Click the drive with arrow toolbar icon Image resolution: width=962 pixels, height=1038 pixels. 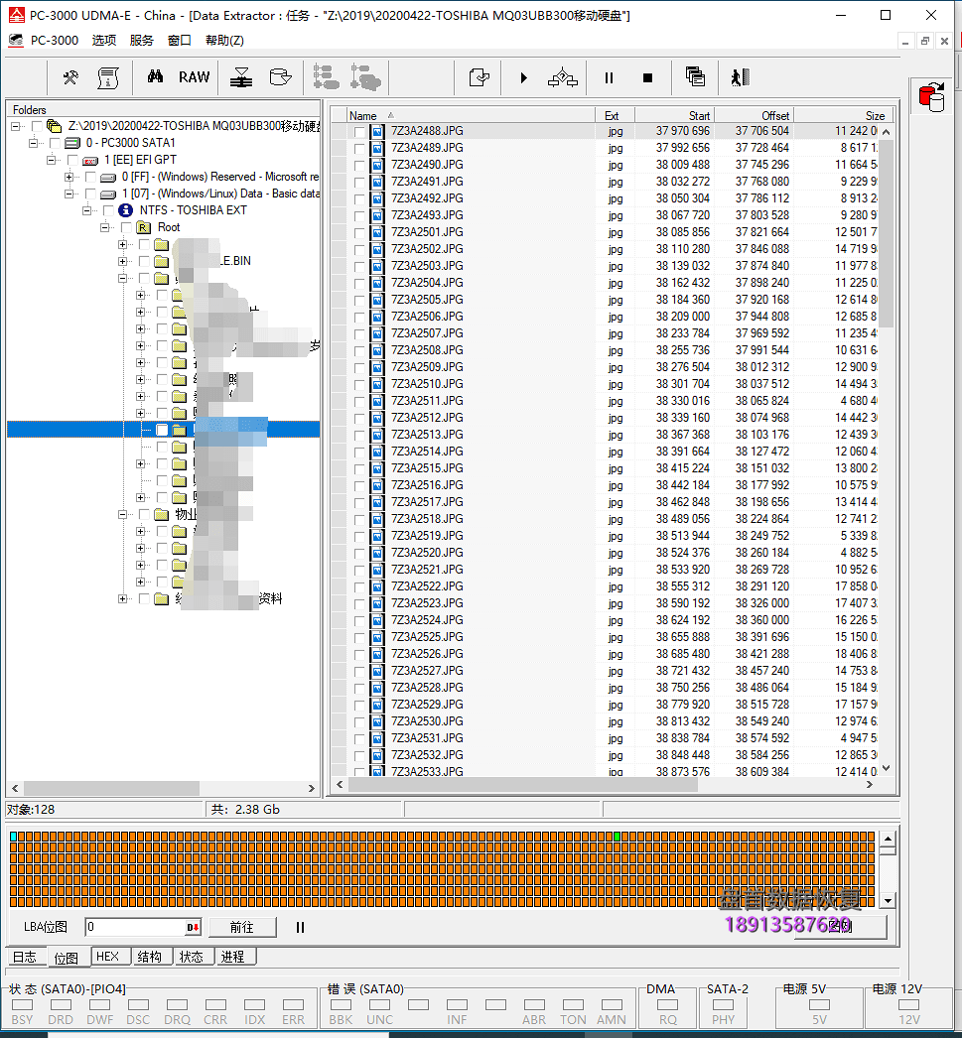click(280, 77)
